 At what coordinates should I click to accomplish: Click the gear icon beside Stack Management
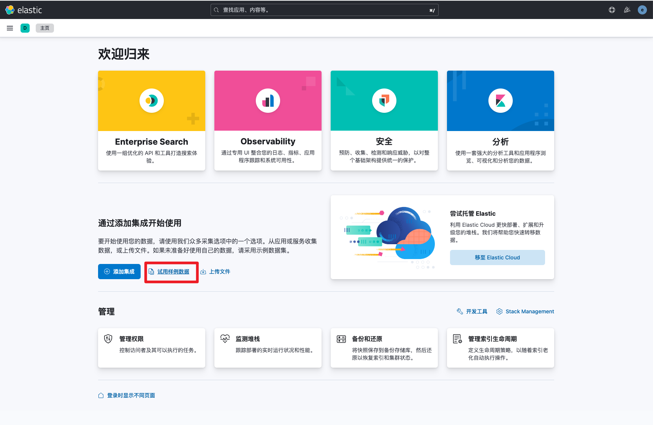pyautogui.click(x=499, y=311)
